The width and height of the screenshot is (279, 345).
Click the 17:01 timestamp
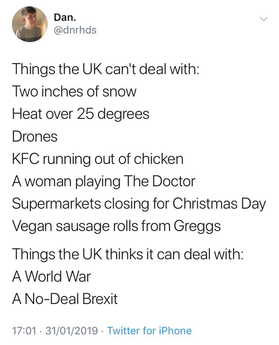[24, 331]
